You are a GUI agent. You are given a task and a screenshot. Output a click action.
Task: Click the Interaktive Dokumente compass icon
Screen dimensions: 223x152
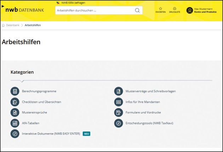[15, 134]
